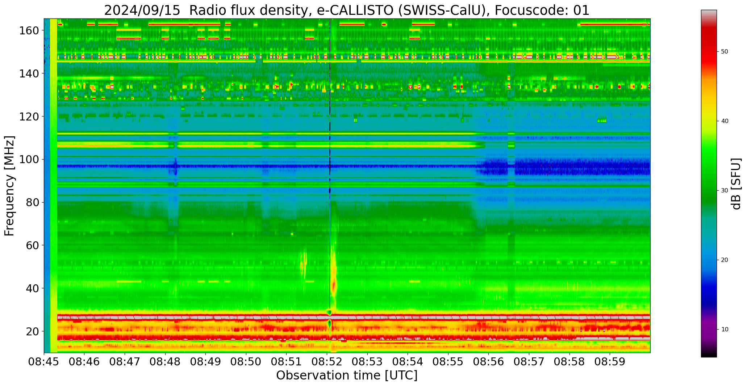
Task: Click the 80 frequency tick label
Action: pyautogui.click(x=33, y=202)
